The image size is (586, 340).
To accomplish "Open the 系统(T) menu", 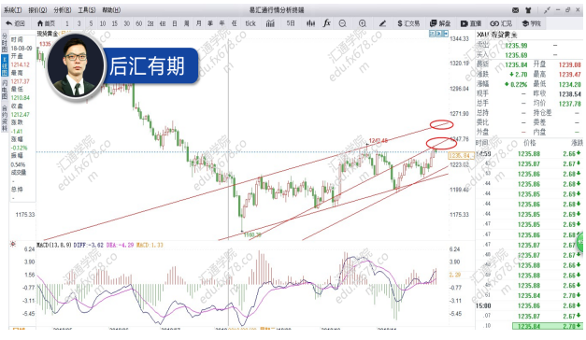I will [x=13, y=10].
